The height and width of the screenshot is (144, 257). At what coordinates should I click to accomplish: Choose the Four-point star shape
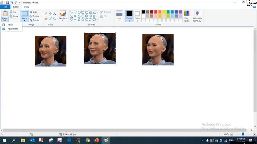(x=75, y=20)
